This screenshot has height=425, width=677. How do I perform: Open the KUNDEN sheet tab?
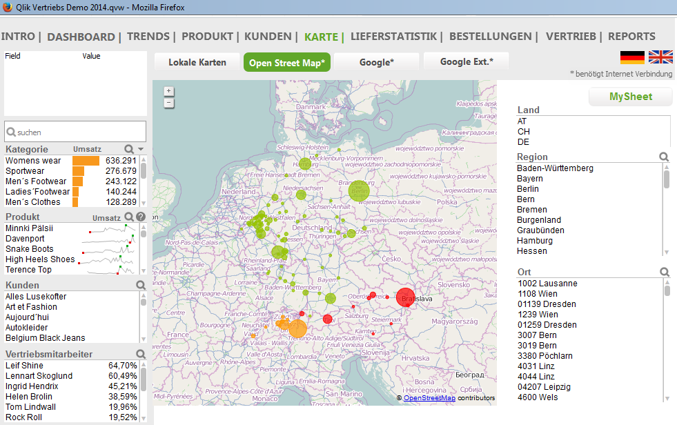click(268, 37)
